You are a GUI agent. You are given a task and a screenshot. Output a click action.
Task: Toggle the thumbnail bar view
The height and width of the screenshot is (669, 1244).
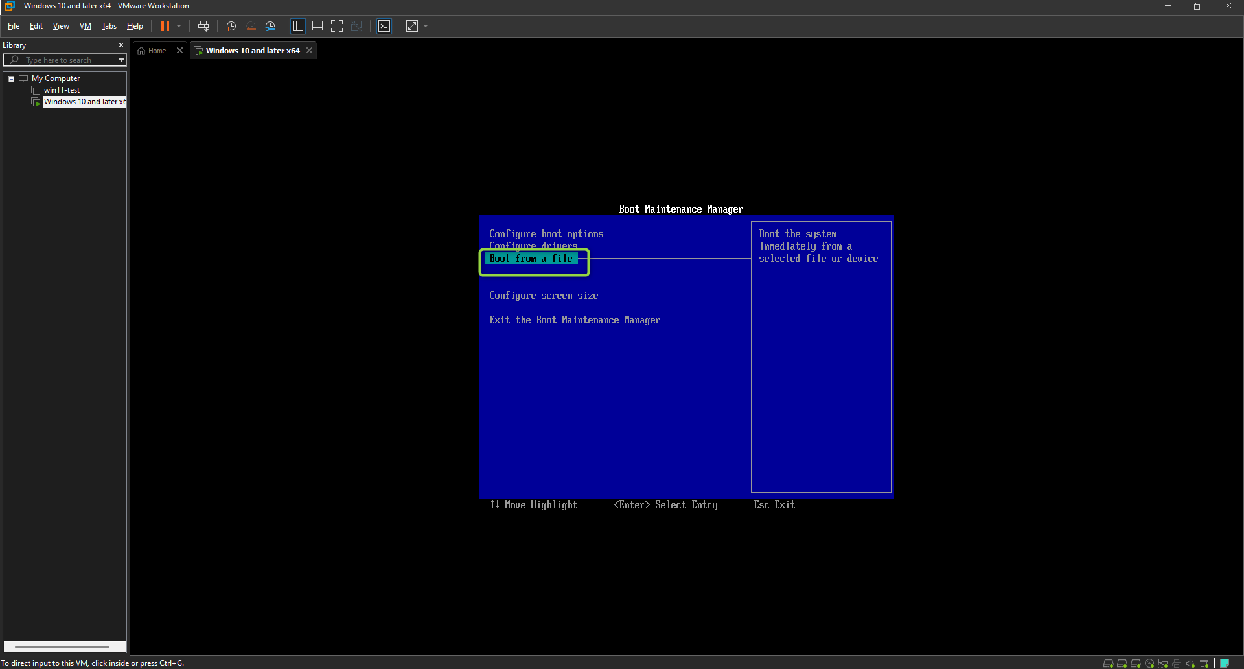(317, 26)
